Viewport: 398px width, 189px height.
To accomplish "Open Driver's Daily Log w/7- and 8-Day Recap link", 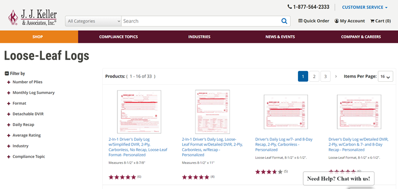I will pyautogui.click(x=284, y=145).
